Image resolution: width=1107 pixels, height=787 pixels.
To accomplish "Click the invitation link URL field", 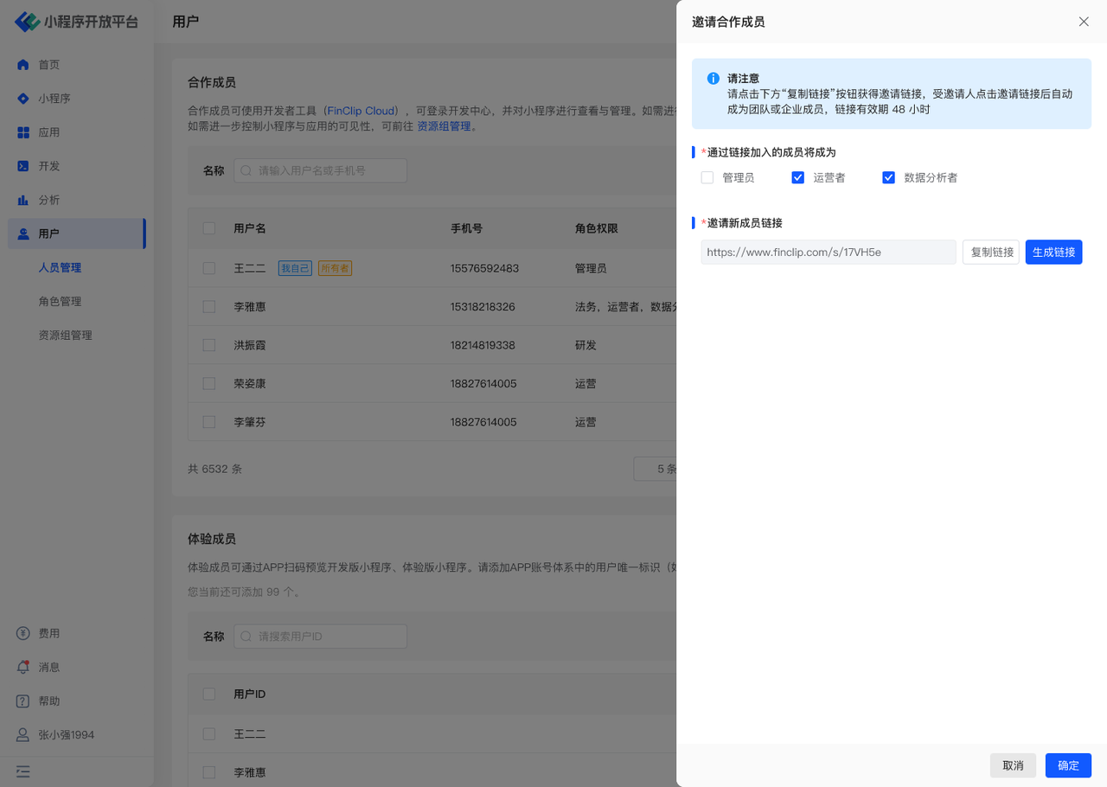I will [828, 253].
